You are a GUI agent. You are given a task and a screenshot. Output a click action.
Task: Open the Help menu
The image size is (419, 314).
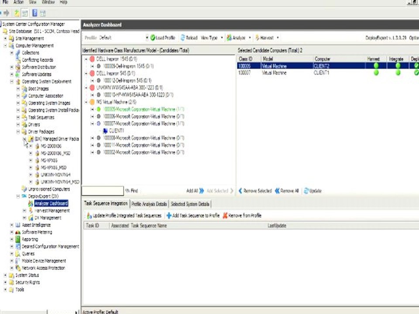(63, 2)
